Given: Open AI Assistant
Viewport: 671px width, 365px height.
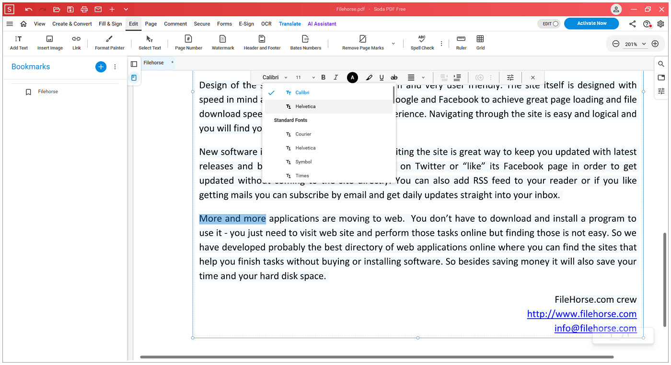Looking at the screenshot, I should tap(322, 23).
